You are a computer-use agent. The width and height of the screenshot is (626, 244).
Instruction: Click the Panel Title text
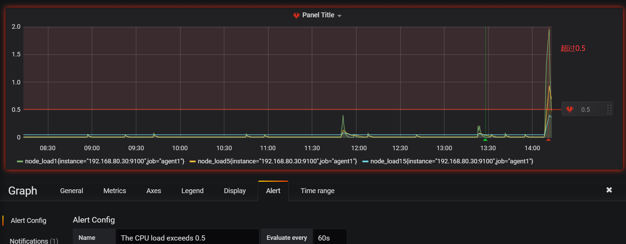click(318, 15)
